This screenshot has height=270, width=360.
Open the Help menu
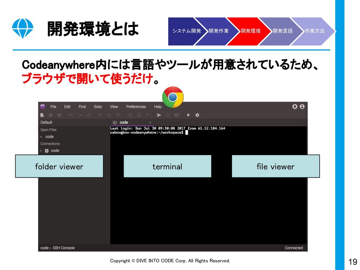click(158, 107)
